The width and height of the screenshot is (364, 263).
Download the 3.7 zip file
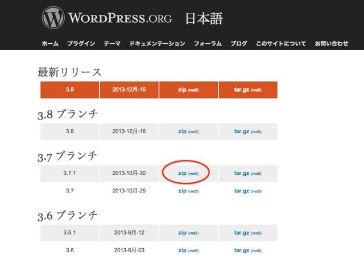pyautogui.click(x=182, y=190)
